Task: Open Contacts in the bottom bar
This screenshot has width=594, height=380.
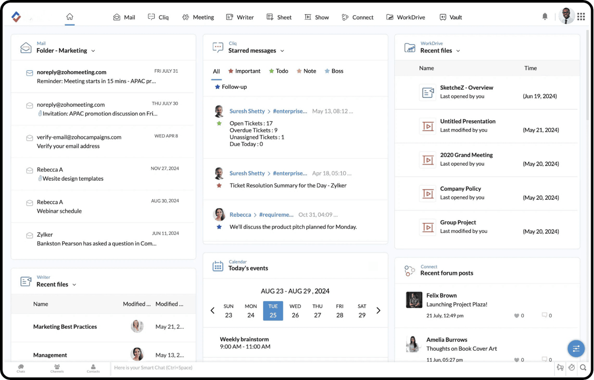Action: (93, 368)
